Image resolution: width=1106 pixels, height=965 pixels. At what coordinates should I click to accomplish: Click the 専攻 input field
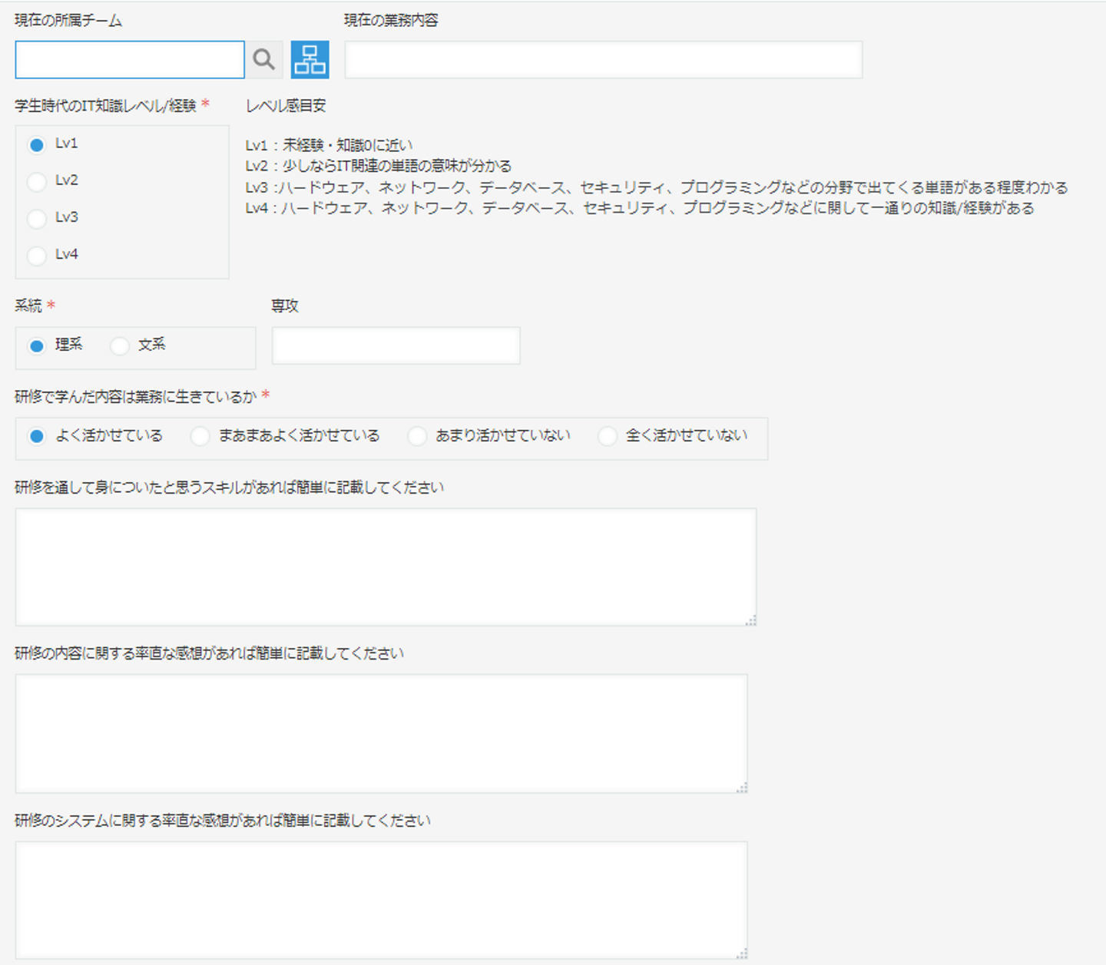pyautogui.click(x=396, y=345)
